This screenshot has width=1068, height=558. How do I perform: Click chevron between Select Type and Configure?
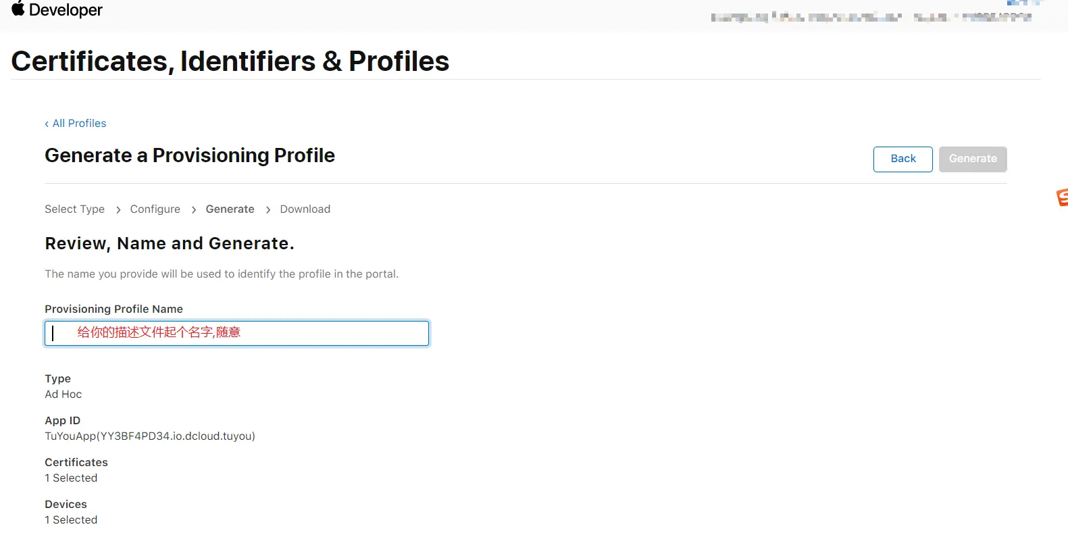click(x=118, y=210)
